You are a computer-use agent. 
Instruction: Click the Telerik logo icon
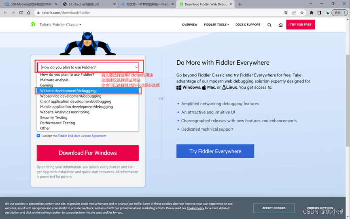(x=33, y=24)
